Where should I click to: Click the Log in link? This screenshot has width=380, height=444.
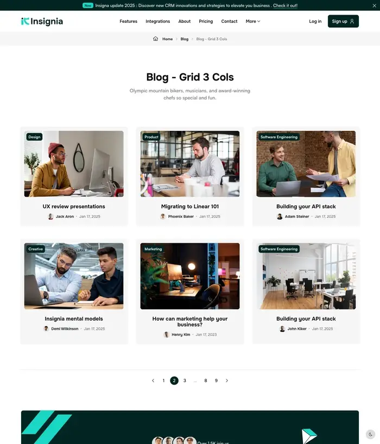click(315, 21)
